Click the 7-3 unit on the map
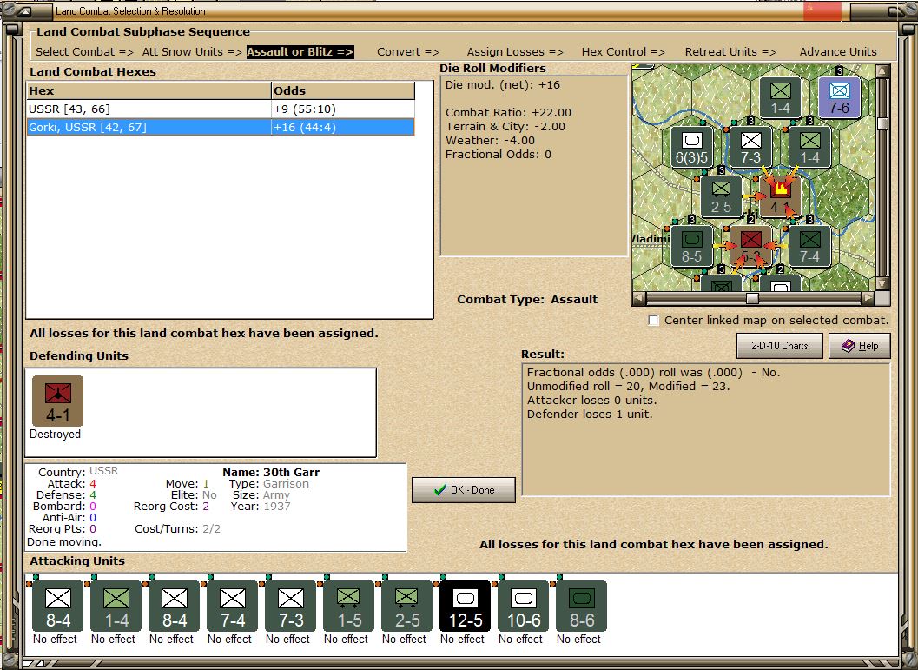This screenshot has height=670, width=918. point(750,147)
